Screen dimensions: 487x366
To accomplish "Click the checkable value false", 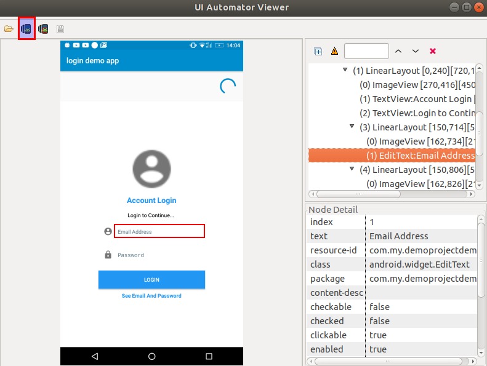I will point(379,307).
